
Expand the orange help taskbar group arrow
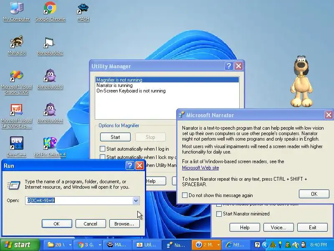tap(218, 245)
